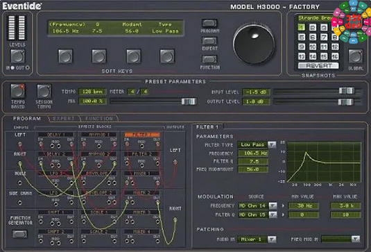Viewport: 371px width, 252px height.
Task: Select the OUT levels radio button
Action: 28,68
